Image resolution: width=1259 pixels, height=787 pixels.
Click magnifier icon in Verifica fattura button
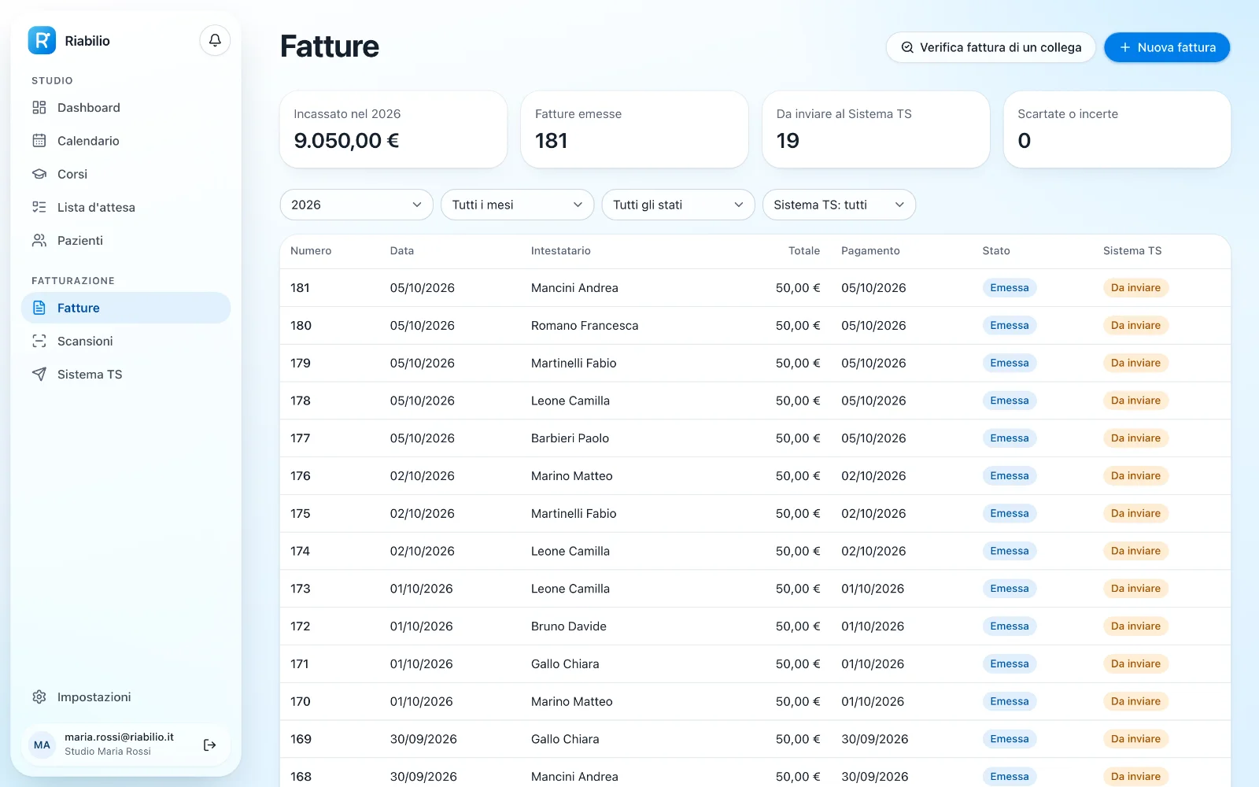click(x=907, y=47)
